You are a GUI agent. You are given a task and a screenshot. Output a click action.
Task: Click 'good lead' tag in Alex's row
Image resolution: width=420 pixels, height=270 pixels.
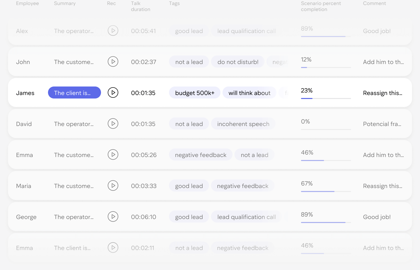click(189, 31)
